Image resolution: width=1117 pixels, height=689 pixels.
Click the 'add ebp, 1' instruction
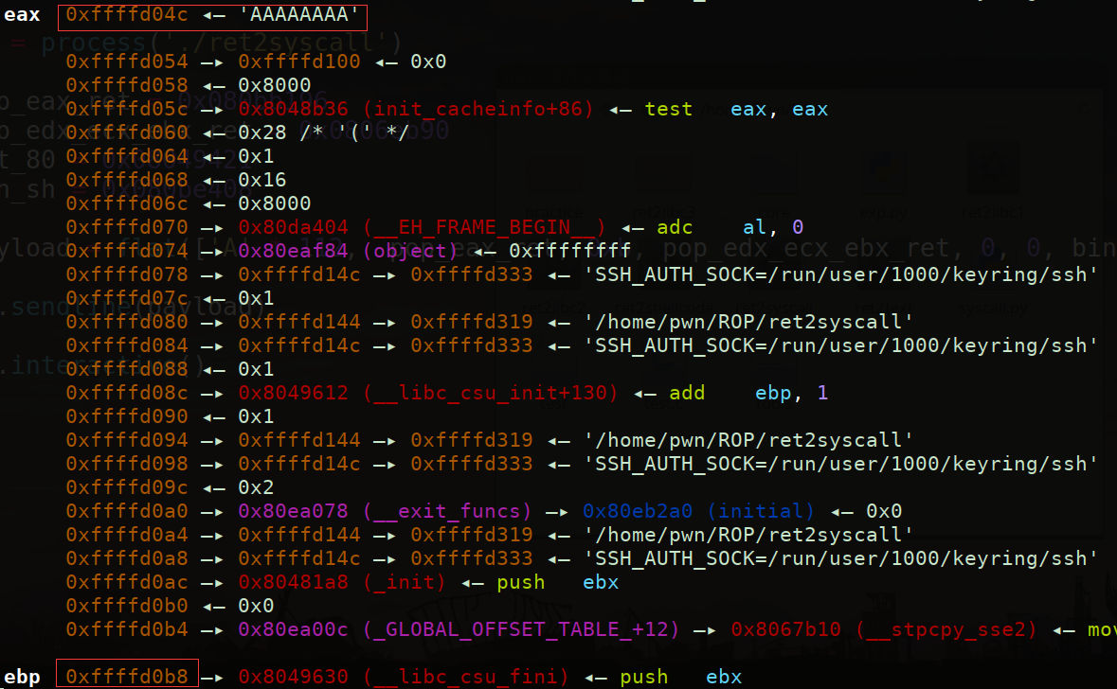pos(748,392)
